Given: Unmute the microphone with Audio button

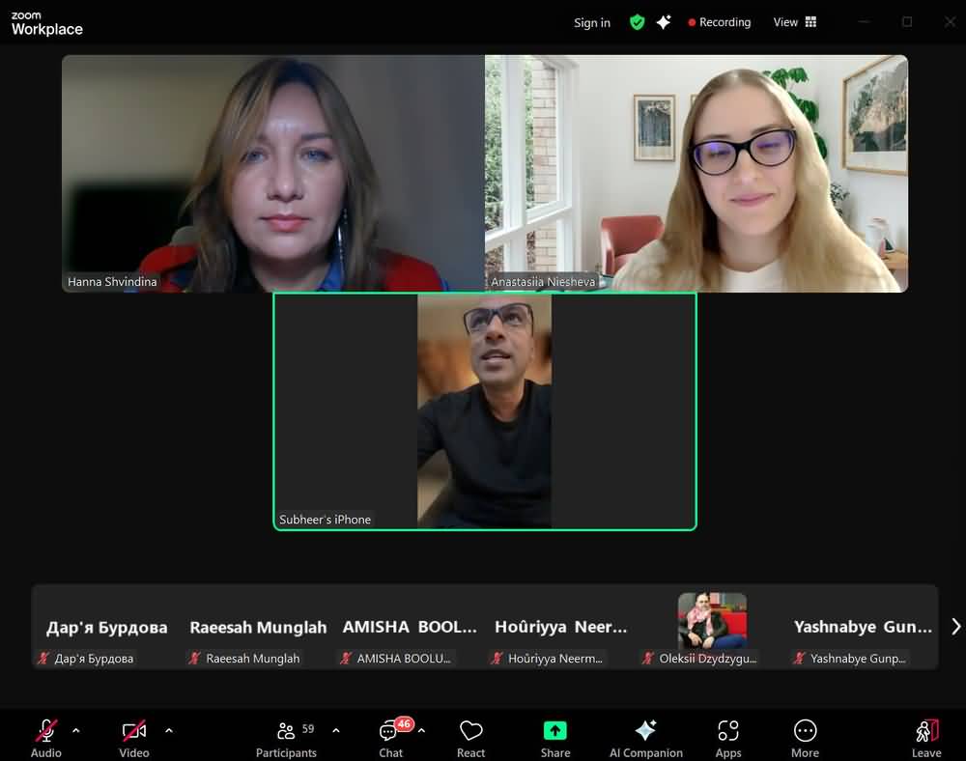Looking at the screenshot, I should (46, 739).
